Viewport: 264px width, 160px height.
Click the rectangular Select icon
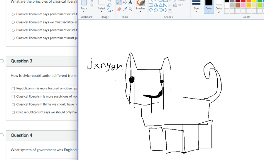pos(101,2)
